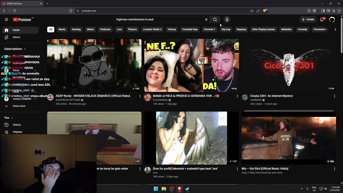This screenshot has width=343, height=193.
Task: Reload the YouTube page
Action: (x=14, y=11)
